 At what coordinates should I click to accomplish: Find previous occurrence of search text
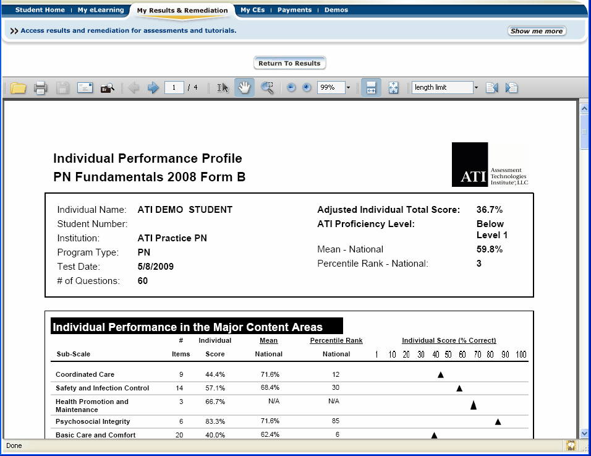pos(492,88)
